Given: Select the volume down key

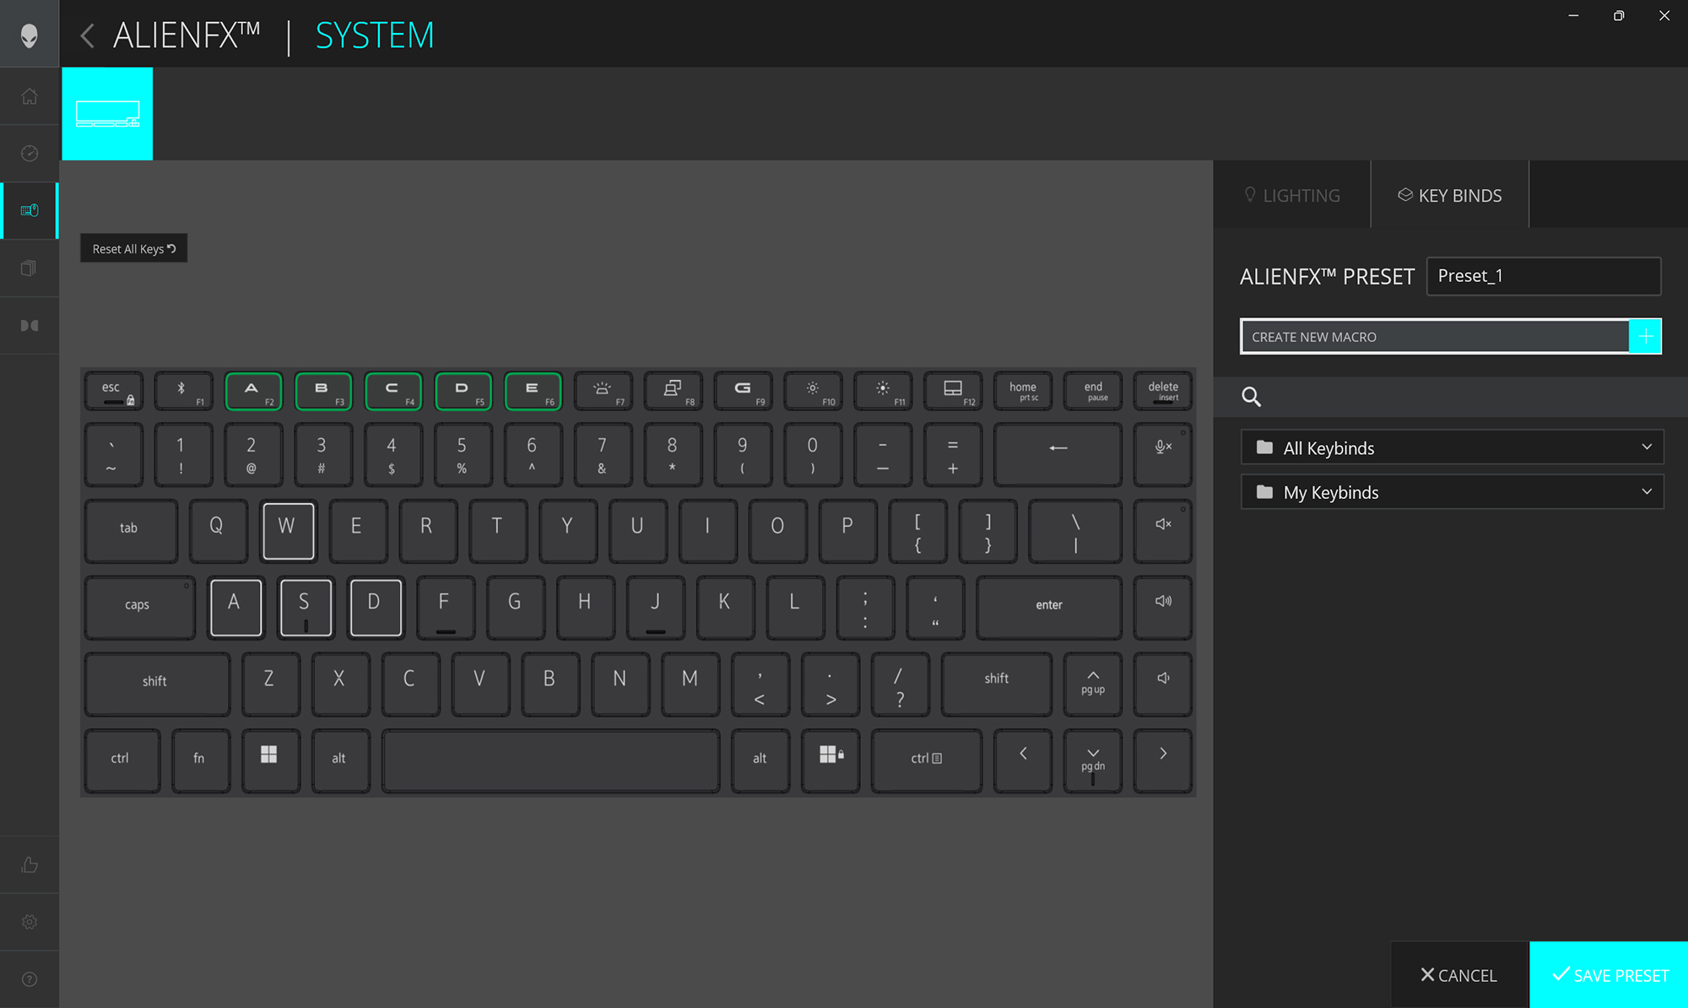Looking at the screenshot, I should tap(1164, 685).
